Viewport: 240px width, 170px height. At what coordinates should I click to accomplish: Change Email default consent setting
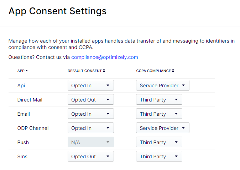click(x=90, y=114)
